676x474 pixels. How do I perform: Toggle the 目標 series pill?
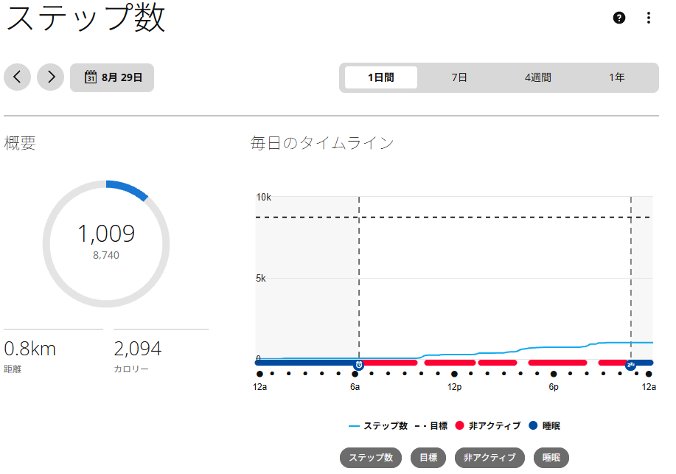[428, 458]
